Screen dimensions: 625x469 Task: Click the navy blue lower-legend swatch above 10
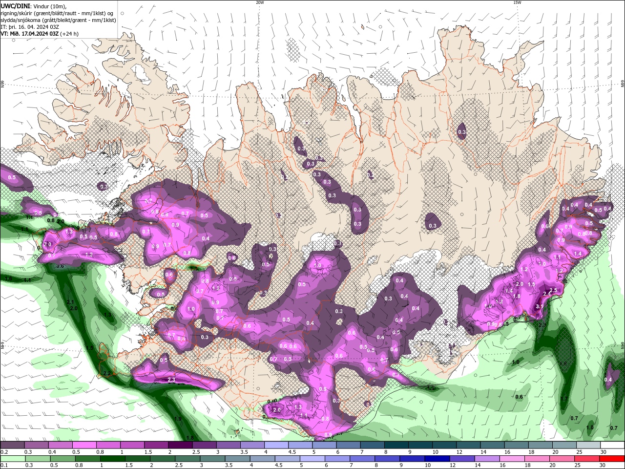coord(437,459)
